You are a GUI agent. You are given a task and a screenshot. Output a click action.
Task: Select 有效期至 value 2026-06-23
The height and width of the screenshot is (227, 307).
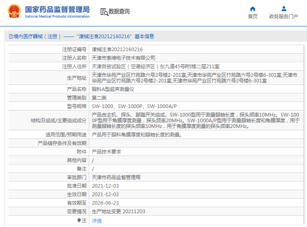[105, 203]
